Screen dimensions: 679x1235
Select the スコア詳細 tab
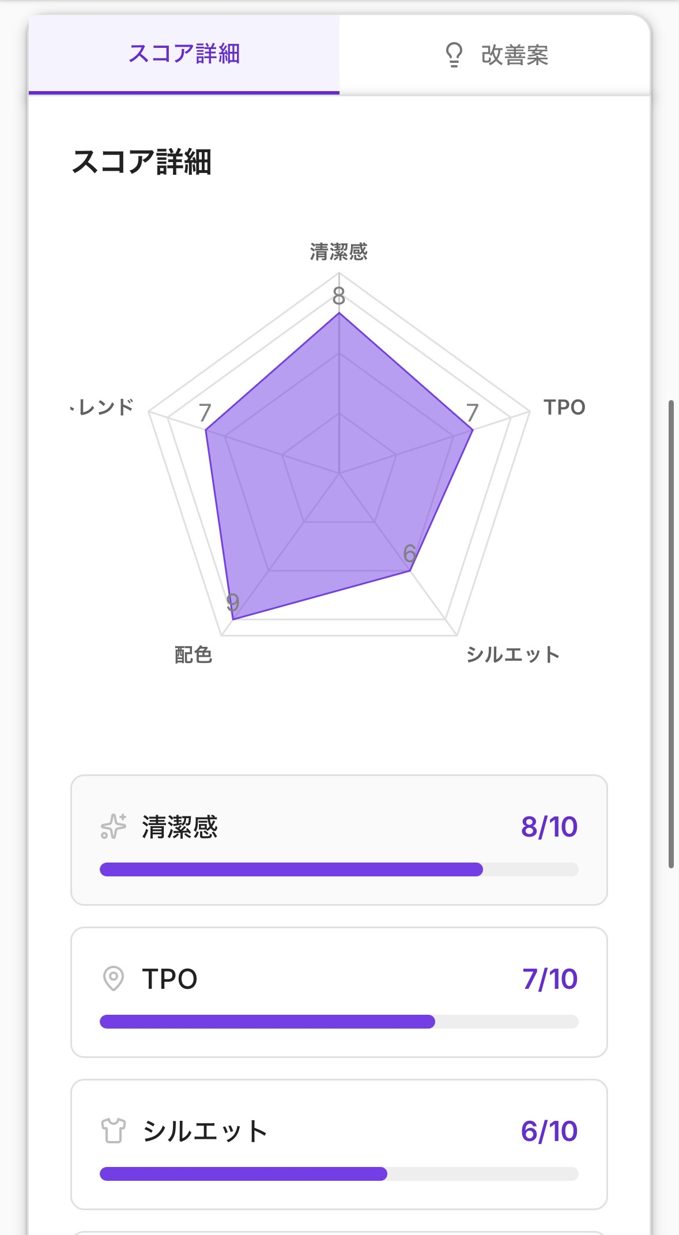[184, 55]
